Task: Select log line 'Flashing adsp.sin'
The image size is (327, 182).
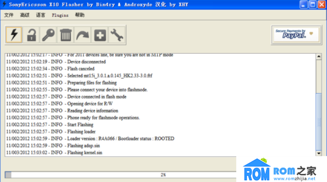Action: pos(53,146)
